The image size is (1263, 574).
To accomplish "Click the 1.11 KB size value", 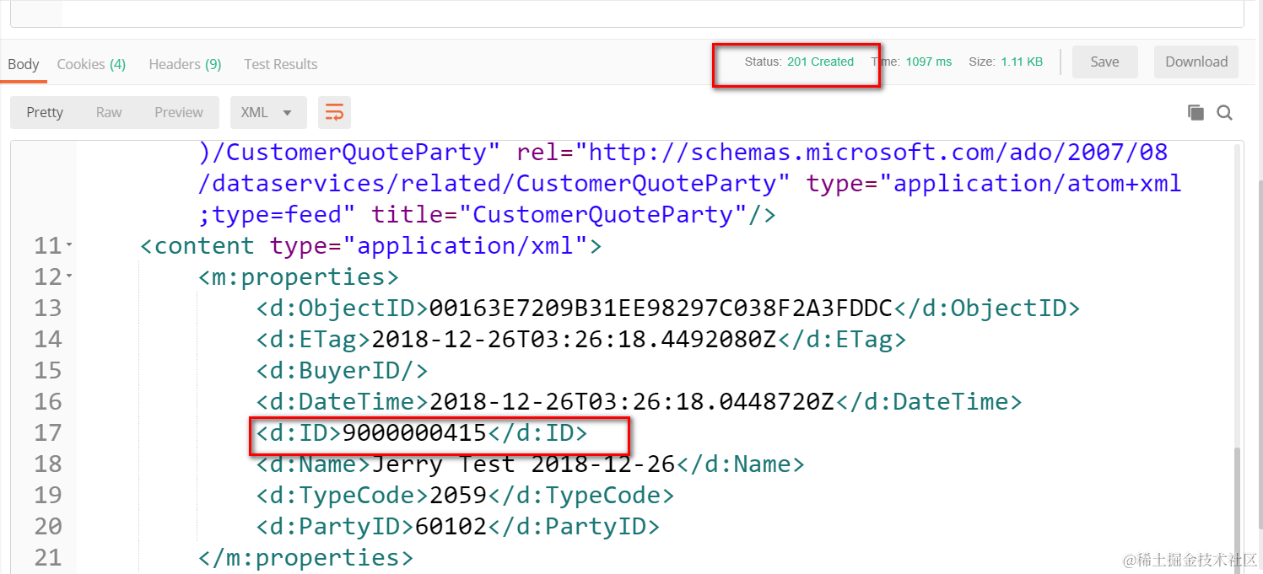I will (x=1022, y=62).
